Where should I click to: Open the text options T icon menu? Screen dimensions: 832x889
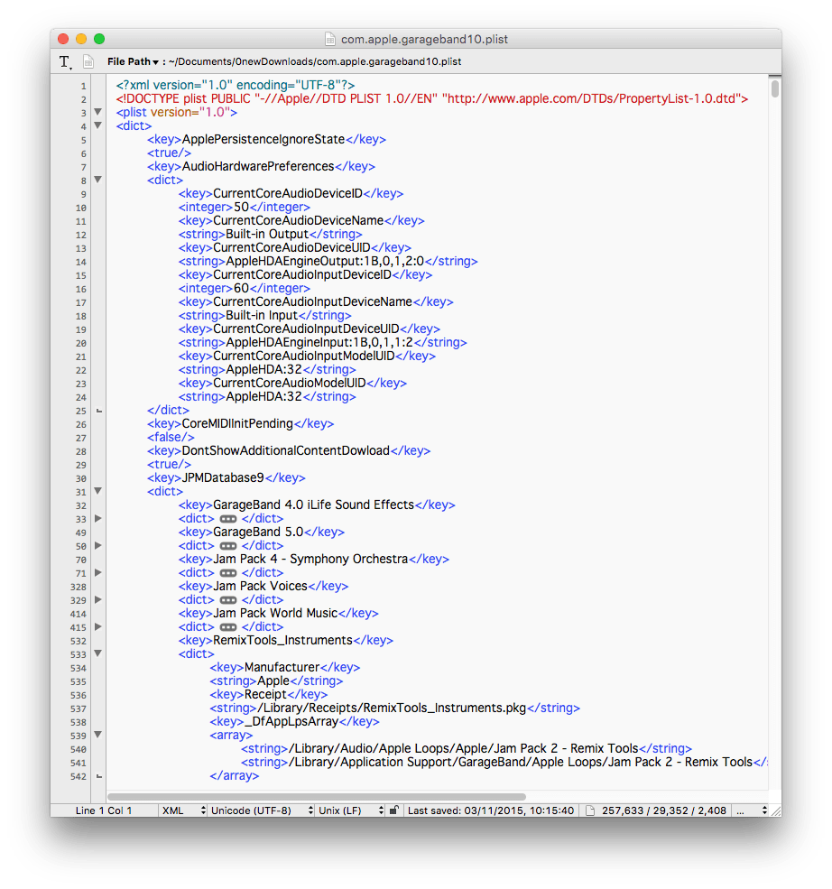point(65,61)
